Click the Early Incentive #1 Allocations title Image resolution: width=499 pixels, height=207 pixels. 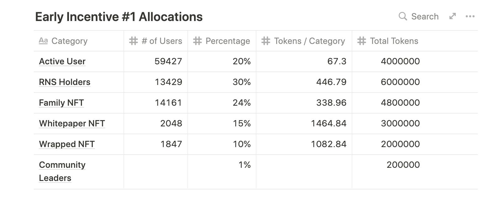(x=119, y=17)
